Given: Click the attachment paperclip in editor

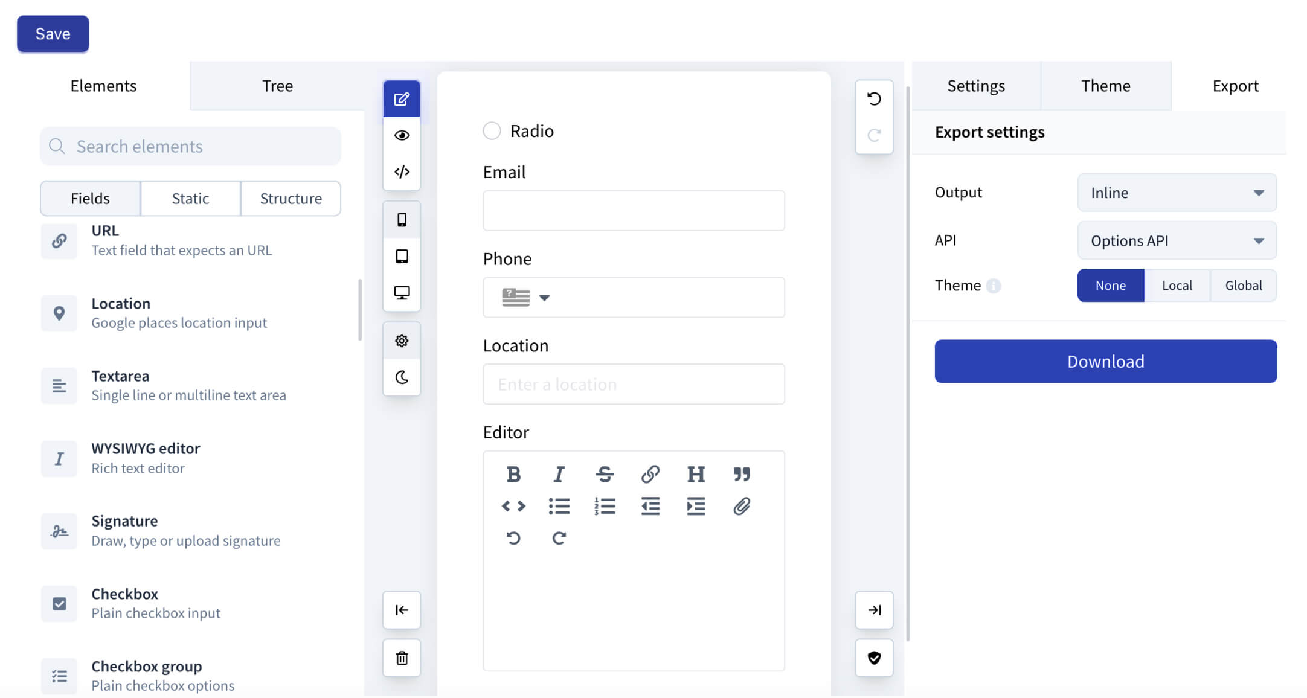Looking at the screenshot, I should 742,506.
